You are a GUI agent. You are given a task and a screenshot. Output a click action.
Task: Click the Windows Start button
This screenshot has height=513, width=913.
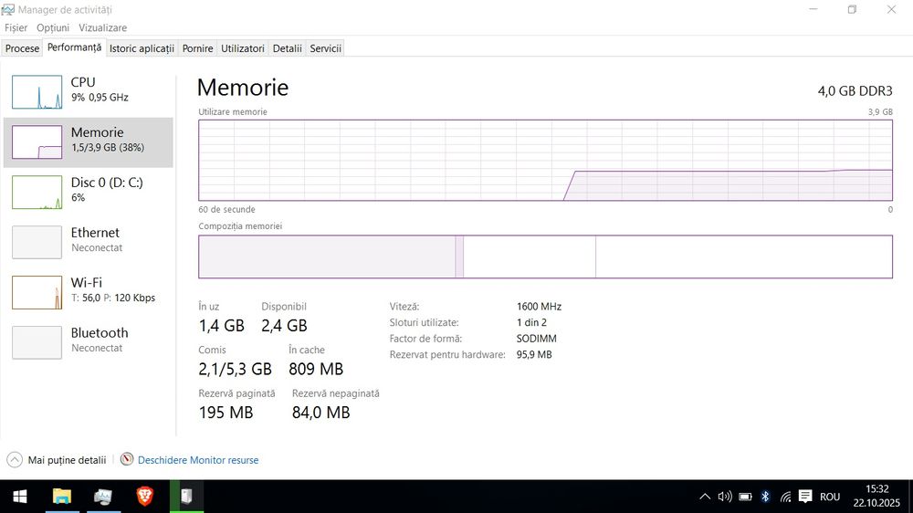coord(19,497)
